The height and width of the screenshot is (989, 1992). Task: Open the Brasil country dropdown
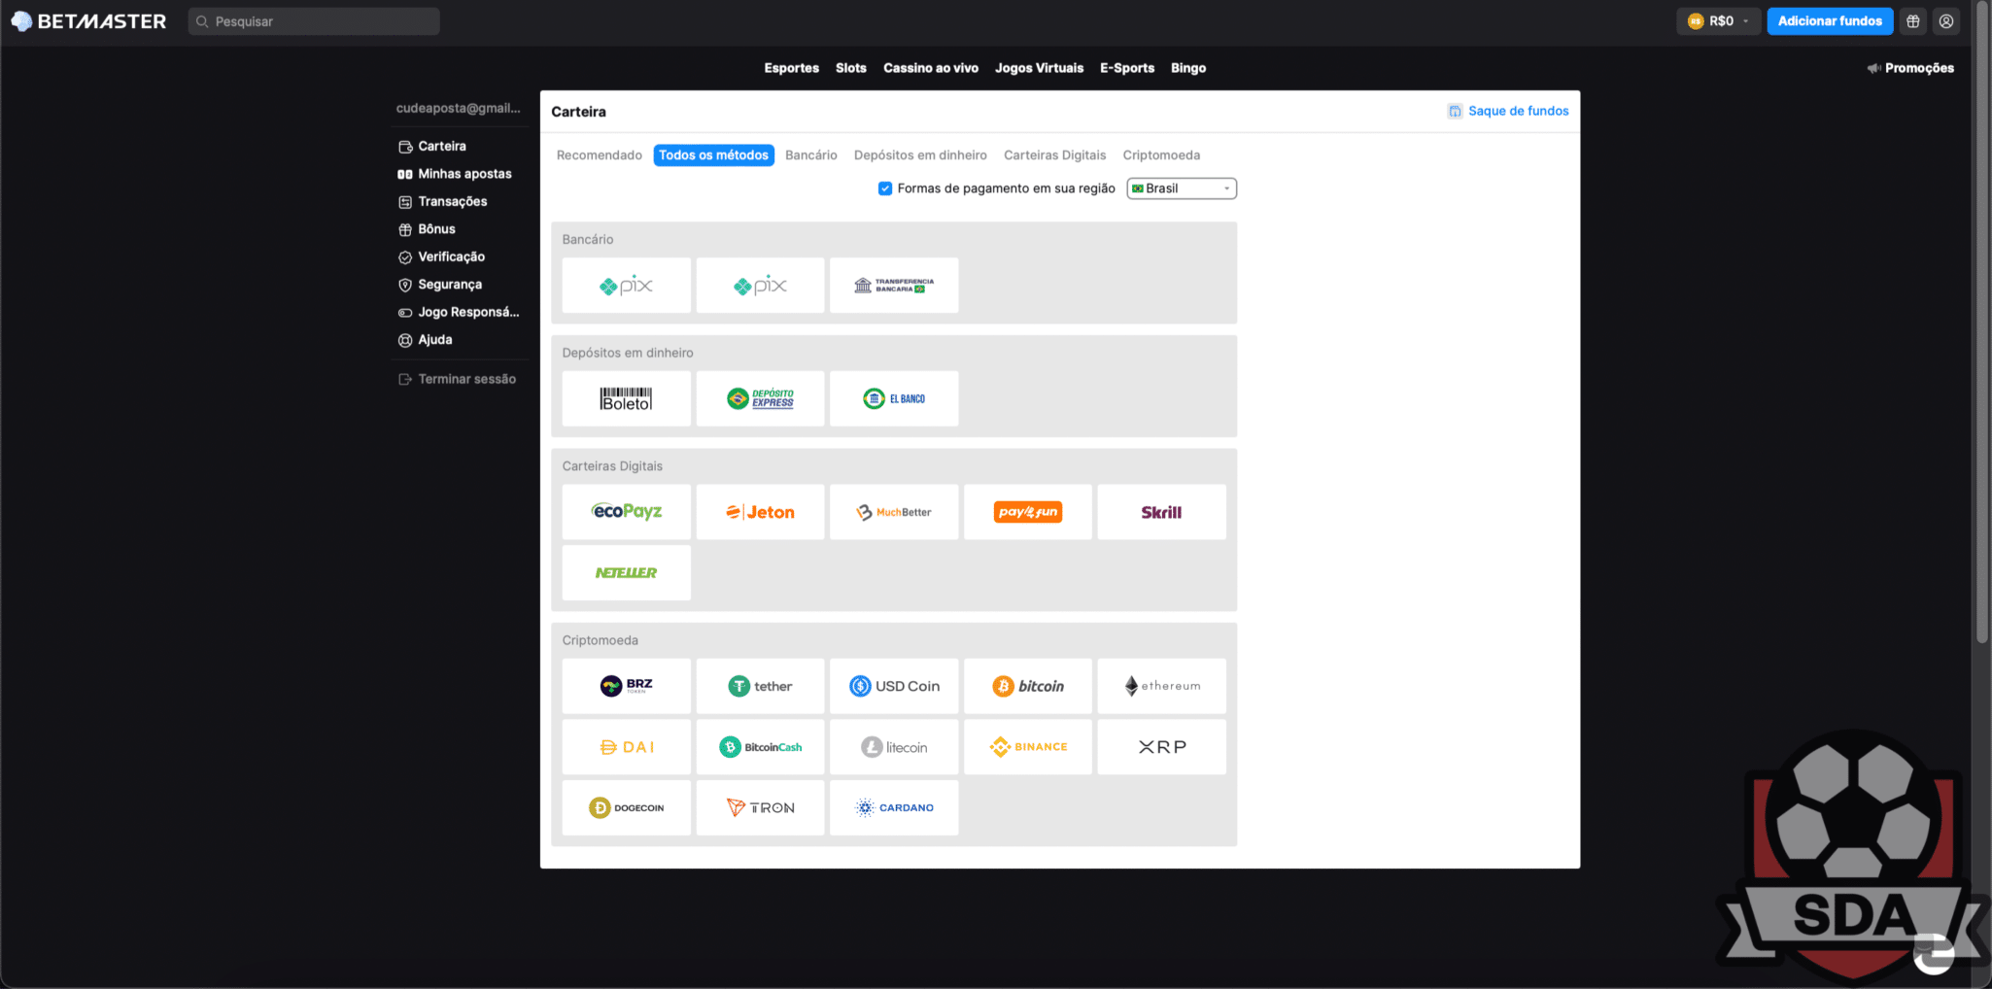coord(1182,188)
